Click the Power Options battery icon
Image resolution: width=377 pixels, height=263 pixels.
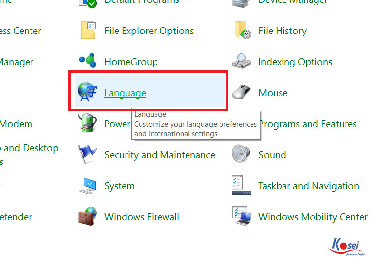pyautogui.click(x=88, y=123)
